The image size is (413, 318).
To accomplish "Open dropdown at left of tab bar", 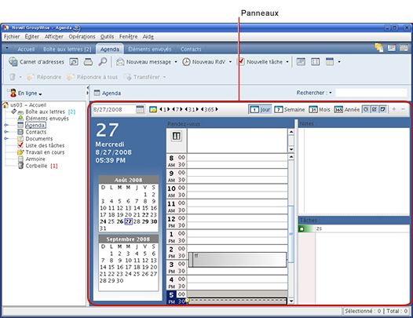I will pos(7,49).
